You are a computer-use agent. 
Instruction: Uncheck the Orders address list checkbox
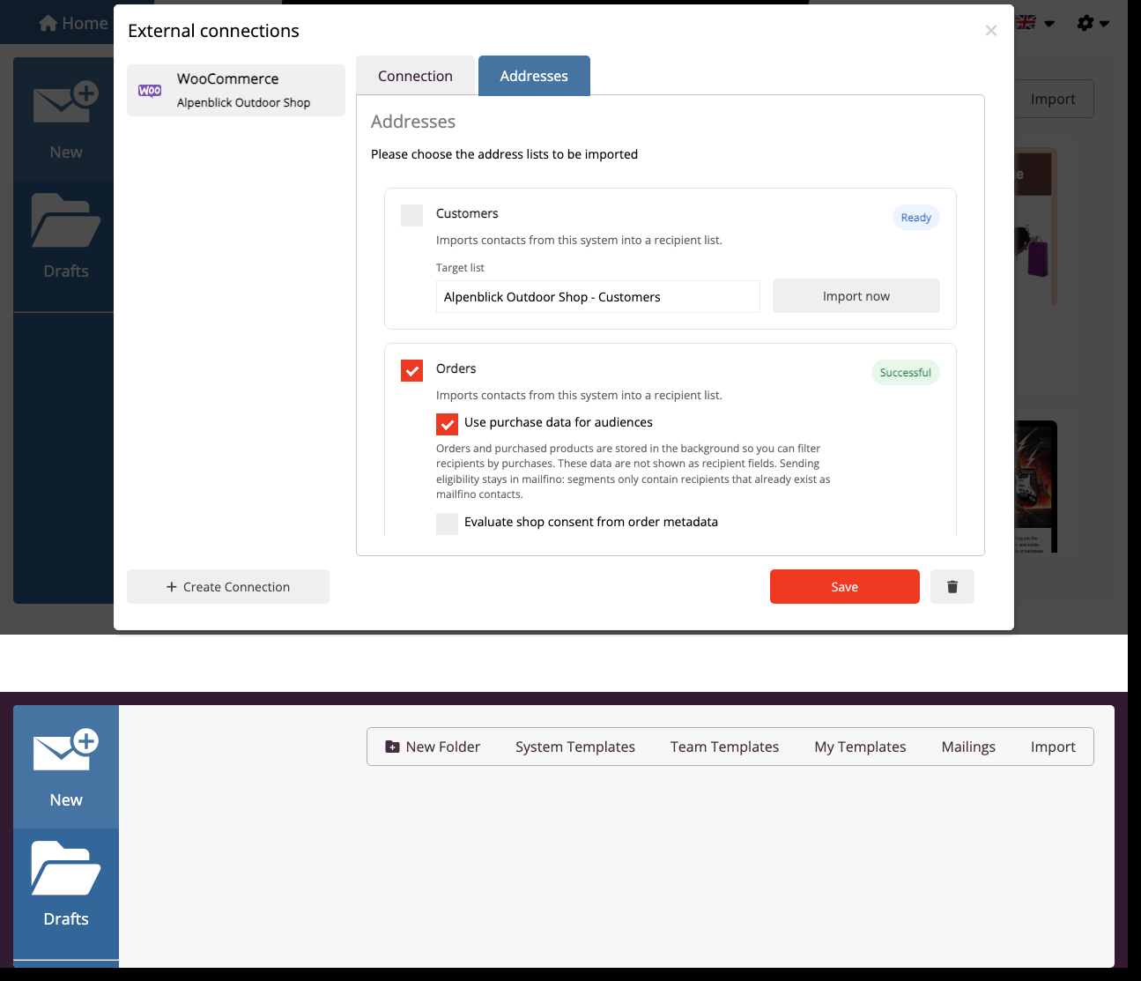pyautogui.click(x=411, y=370)
